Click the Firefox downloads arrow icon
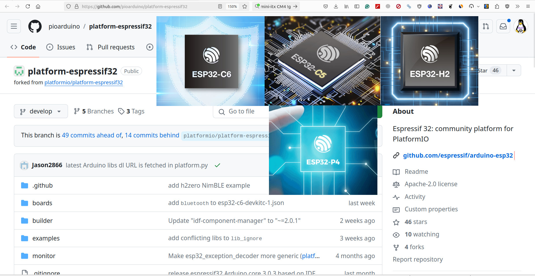The image size is (535, 276). [336, 6]
